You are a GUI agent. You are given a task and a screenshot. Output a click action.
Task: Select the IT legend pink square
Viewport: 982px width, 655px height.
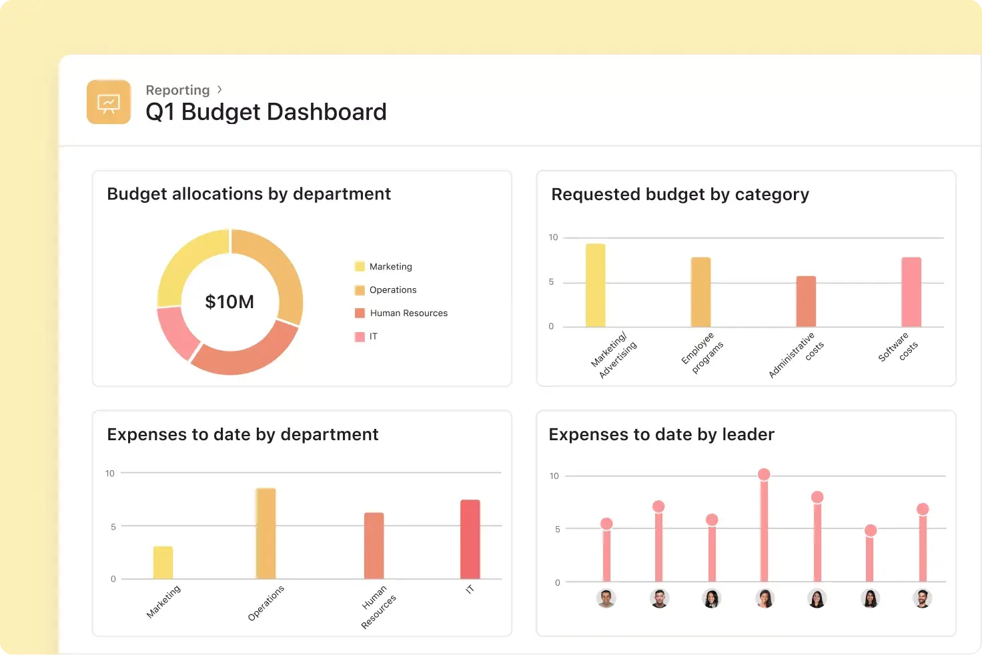point(360,337)
